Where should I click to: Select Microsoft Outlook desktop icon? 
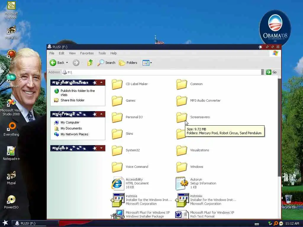click(x=11, y=10)
